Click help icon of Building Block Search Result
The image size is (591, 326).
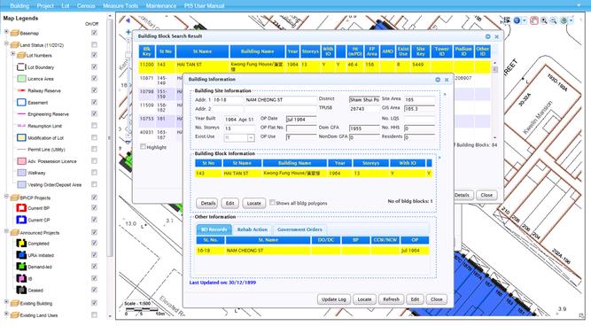[488, 36]
